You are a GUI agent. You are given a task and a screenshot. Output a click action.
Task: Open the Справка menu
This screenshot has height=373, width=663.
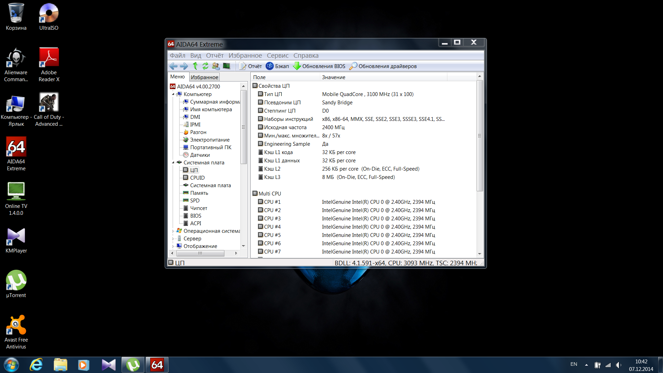(x=306, y=56)
